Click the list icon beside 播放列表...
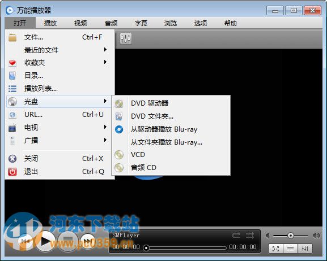 [x=12, y=89]
